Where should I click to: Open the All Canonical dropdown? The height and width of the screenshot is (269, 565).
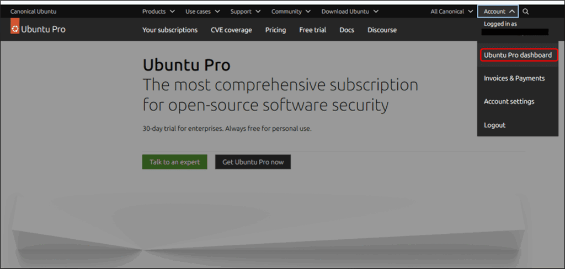[x=452, y=12]
